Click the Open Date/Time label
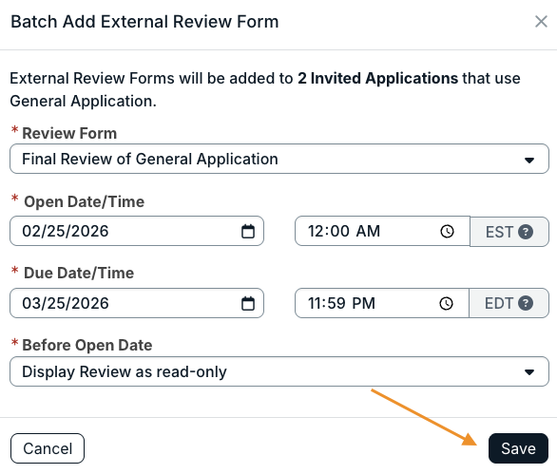557x474 pixels. 85,201
